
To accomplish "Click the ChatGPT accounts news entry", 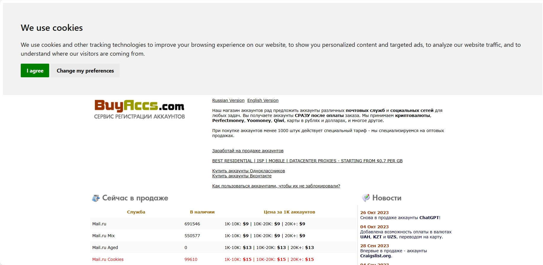I will (x=400, y=218).
